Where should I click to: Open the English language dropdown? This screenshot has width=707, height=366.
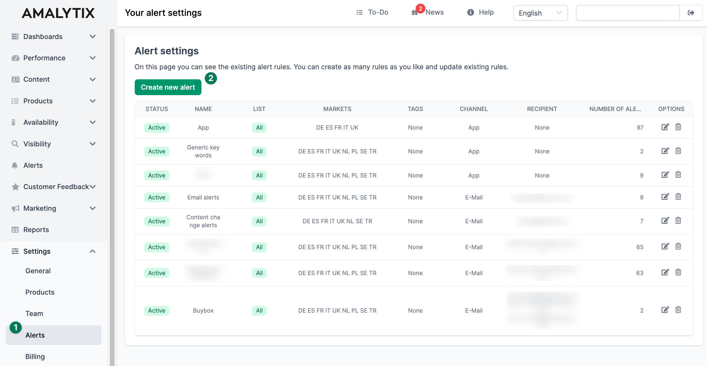click(x=540, y=13)
